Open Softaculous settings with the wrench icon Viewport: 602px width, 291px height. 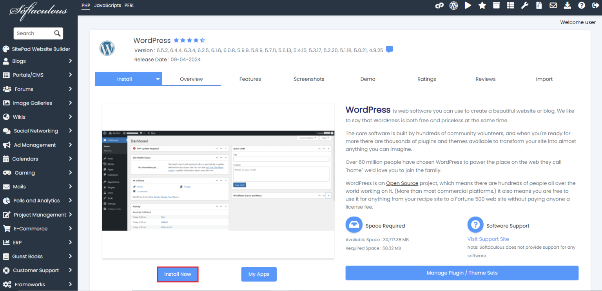click(x=525, y=5)
